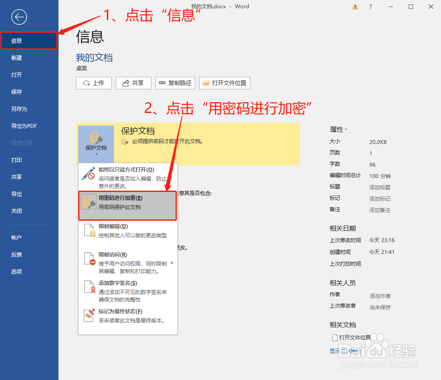Click the back arrow circle icon
Image resolution: width=441 pixels, height=380 pixels.
pyautogui.click(x=19, y=17)
